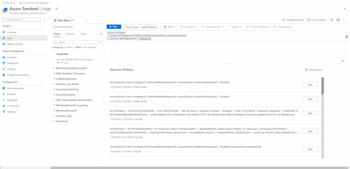Click the Queries History vertical scrollbar
Viewport: 350px width, 169px height.
point(322,86)
